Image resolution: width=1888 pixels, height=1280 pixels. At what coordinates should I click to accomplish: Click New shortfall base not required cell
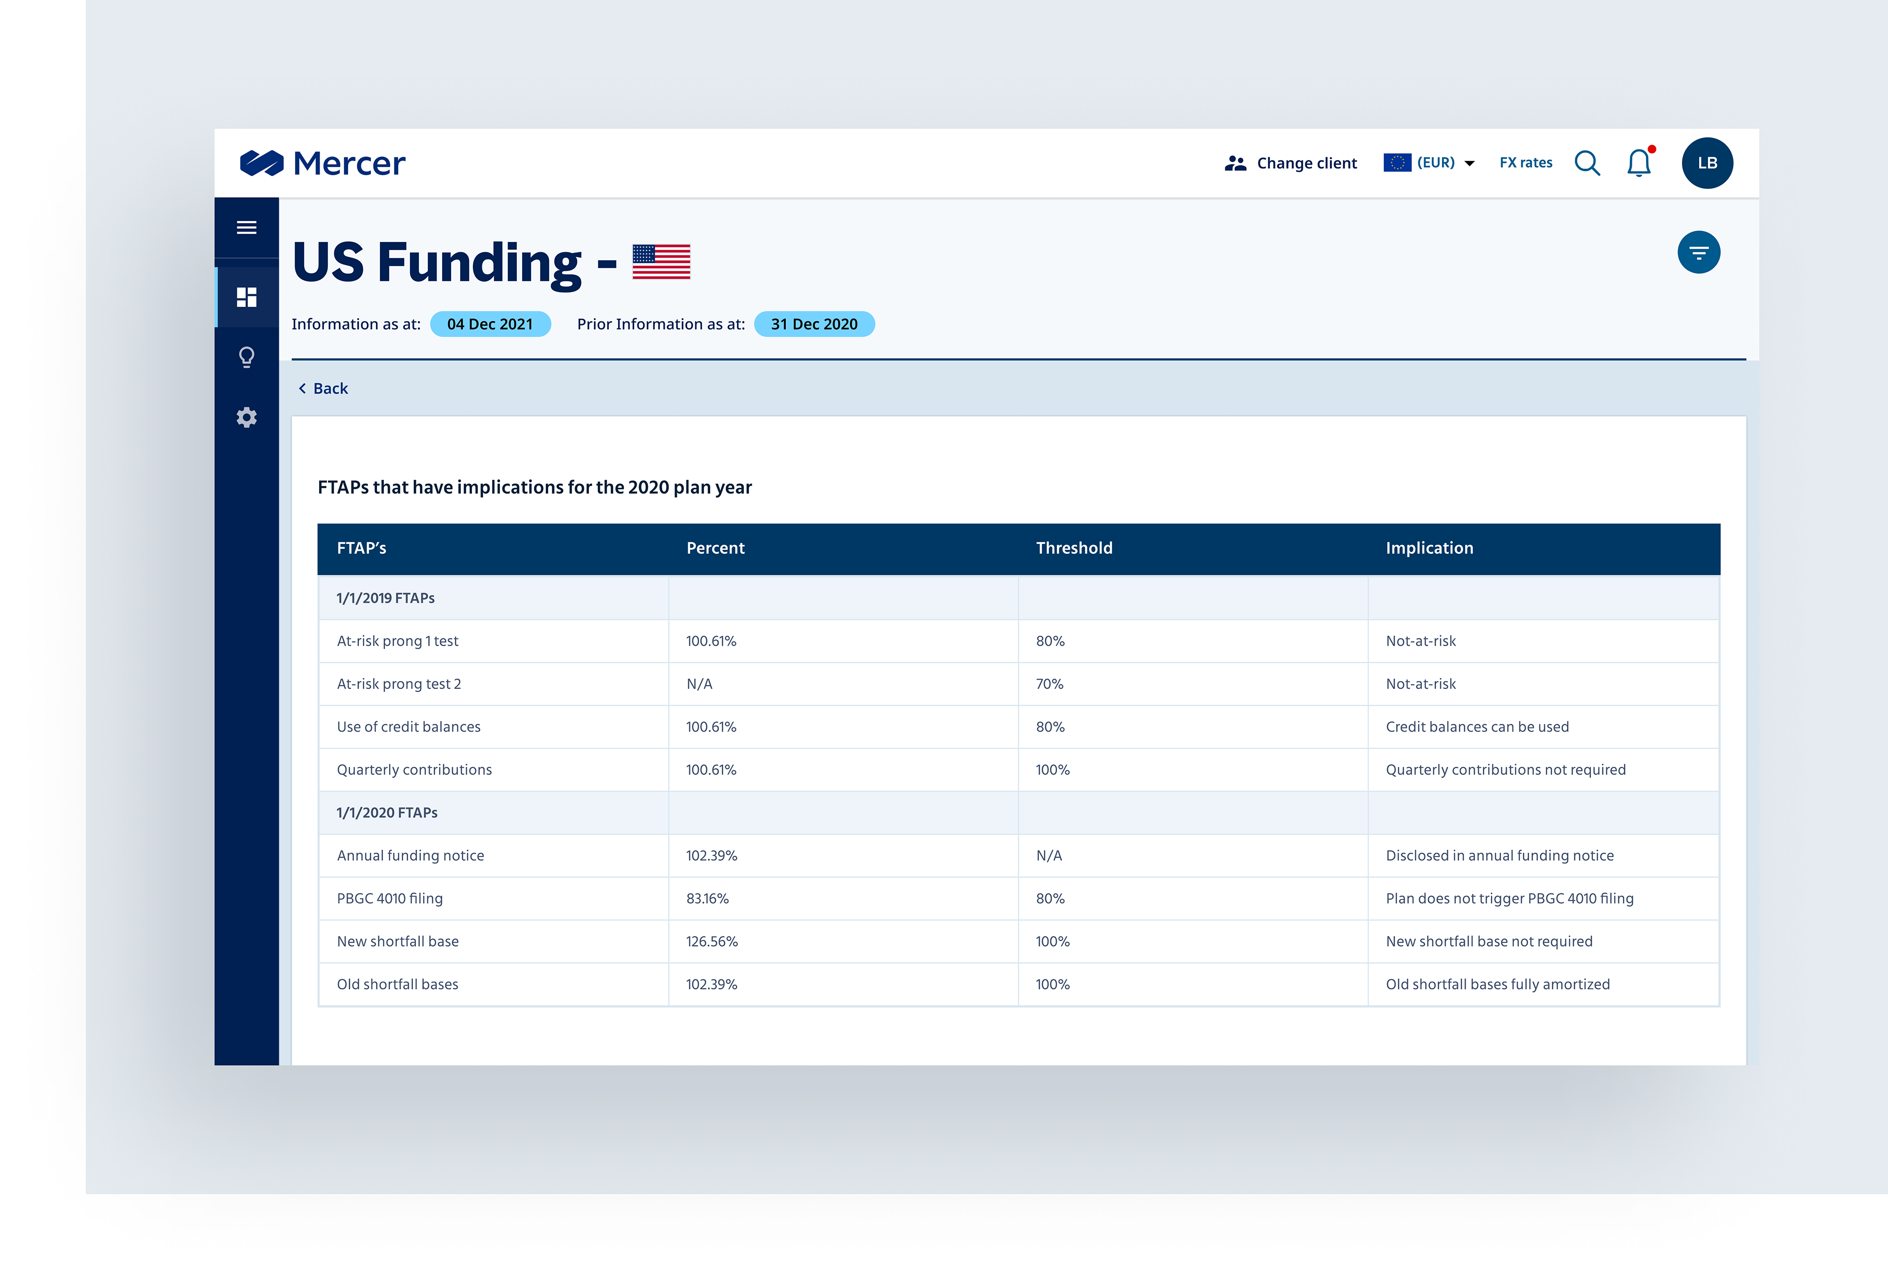pyautogui.click(x=1489, y=941)
